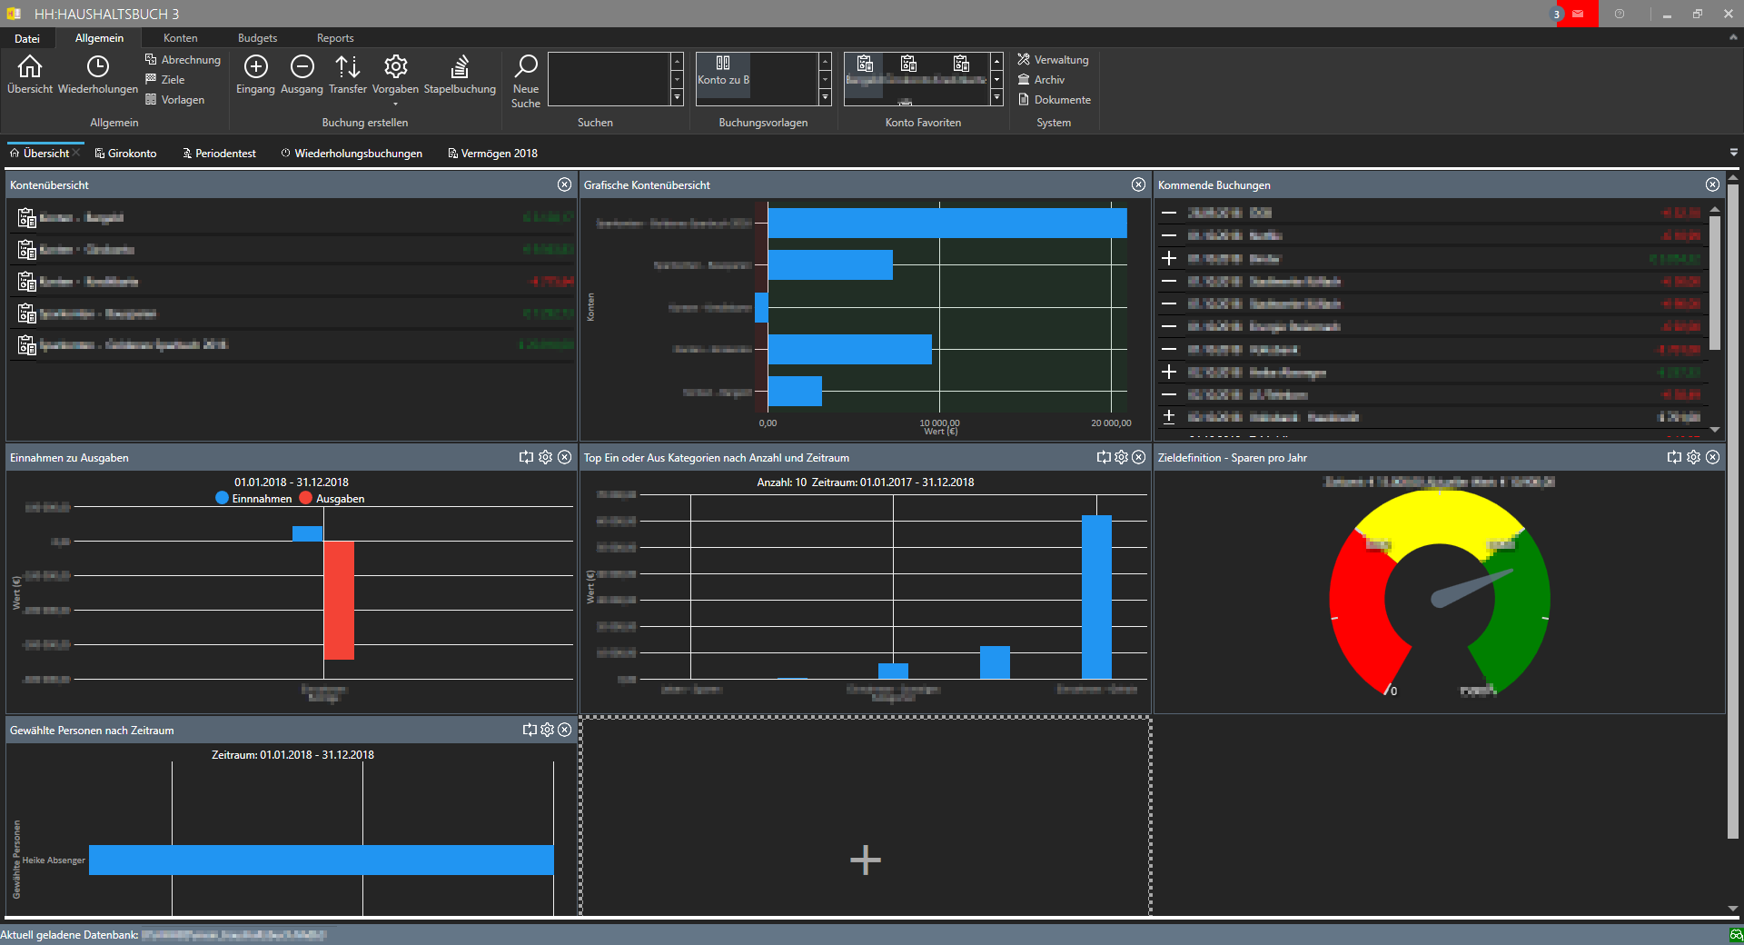Switch to the Konten ribbon tab
The image size is (1744, 945).
(180, 38)
